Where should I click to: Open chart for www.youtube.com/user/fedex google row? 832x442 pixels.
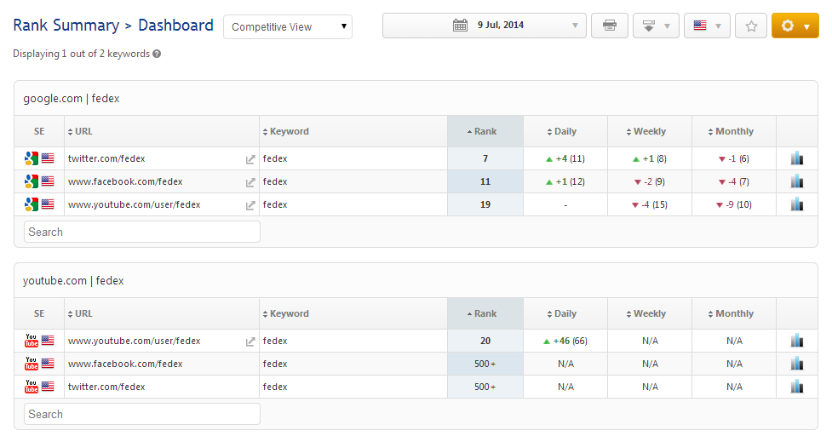(797, 204)
